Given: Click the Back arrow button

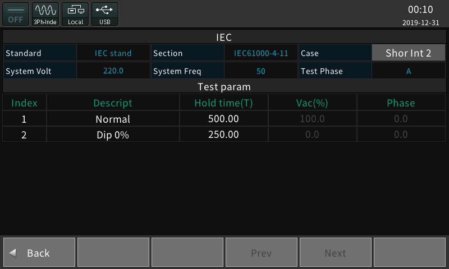Looking at the screenshot, I should (x=39, y=252).
